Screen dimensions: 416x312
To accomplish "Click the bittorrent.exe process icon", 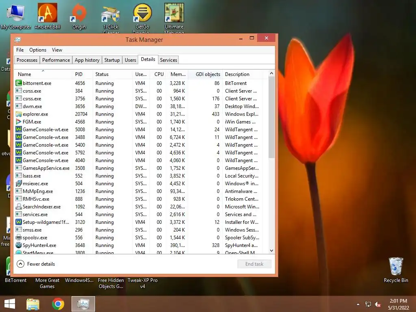I will [x=19, y=83].
